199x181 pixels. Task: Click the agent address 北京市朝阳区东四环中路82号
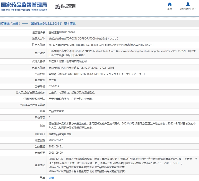click(81, 68)
